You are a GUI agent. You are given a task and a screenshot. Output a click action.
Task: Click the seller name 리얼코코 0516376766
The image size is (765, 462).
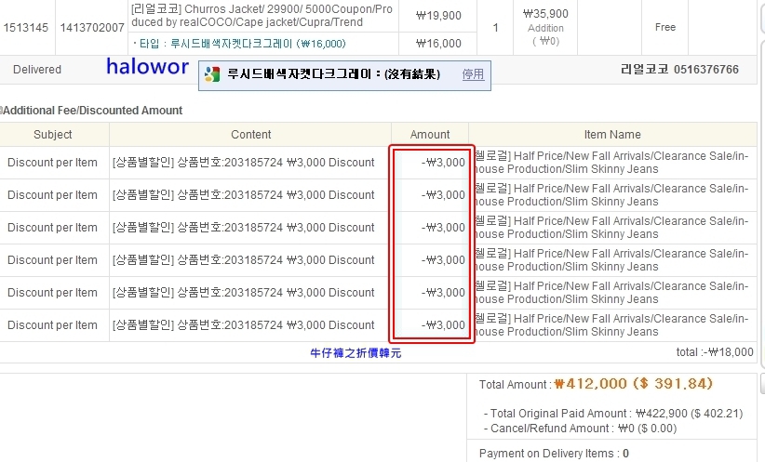pyautogui.click(x=679, y=69)
